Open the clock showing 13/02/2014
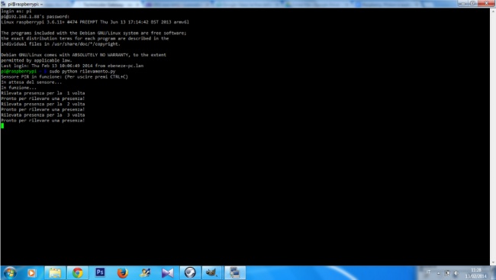Screen dimensions: 496x280 [x=475, y=273]
